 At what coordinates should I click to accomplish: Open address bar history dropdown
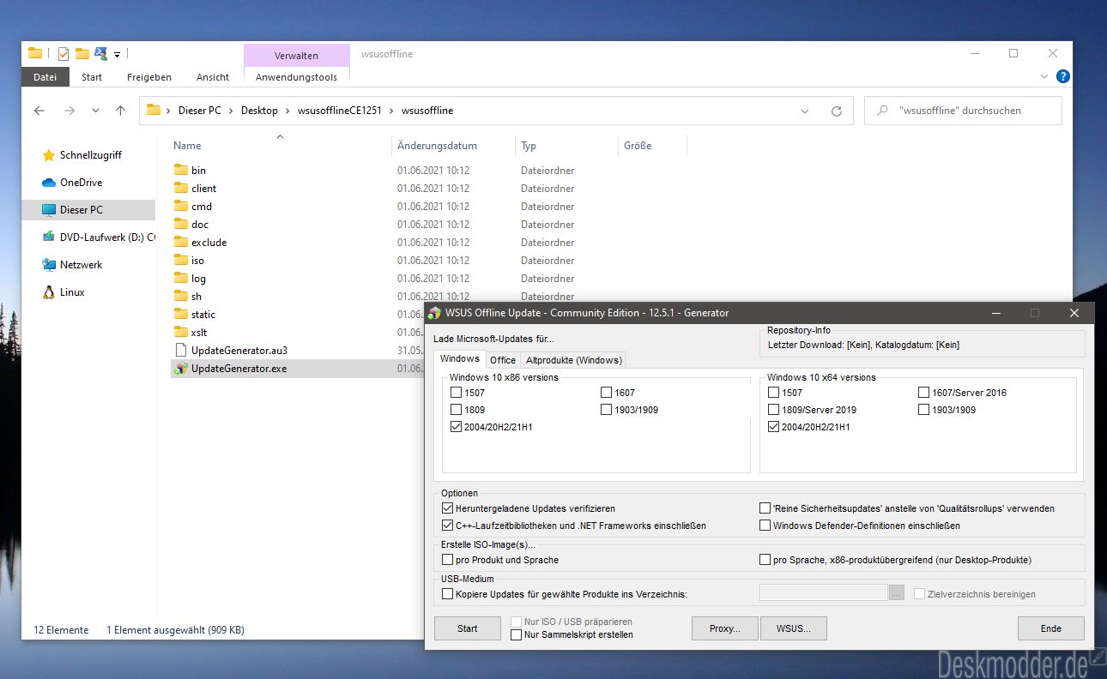click(x=805, y=111)
